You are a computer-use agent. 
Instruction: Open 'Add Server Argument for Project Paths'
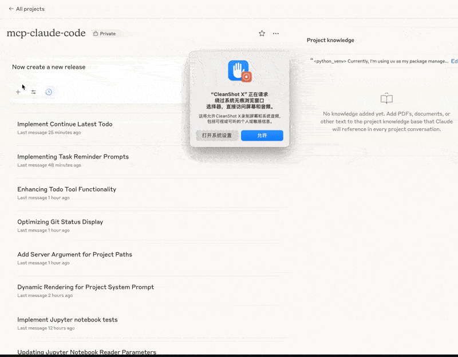[x=74, y=255]
